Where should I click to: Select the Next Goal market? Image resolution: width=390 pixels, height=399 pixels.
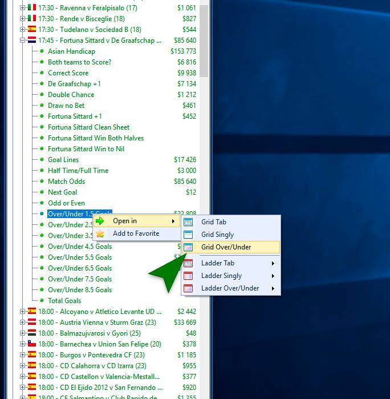click(62, 192)
